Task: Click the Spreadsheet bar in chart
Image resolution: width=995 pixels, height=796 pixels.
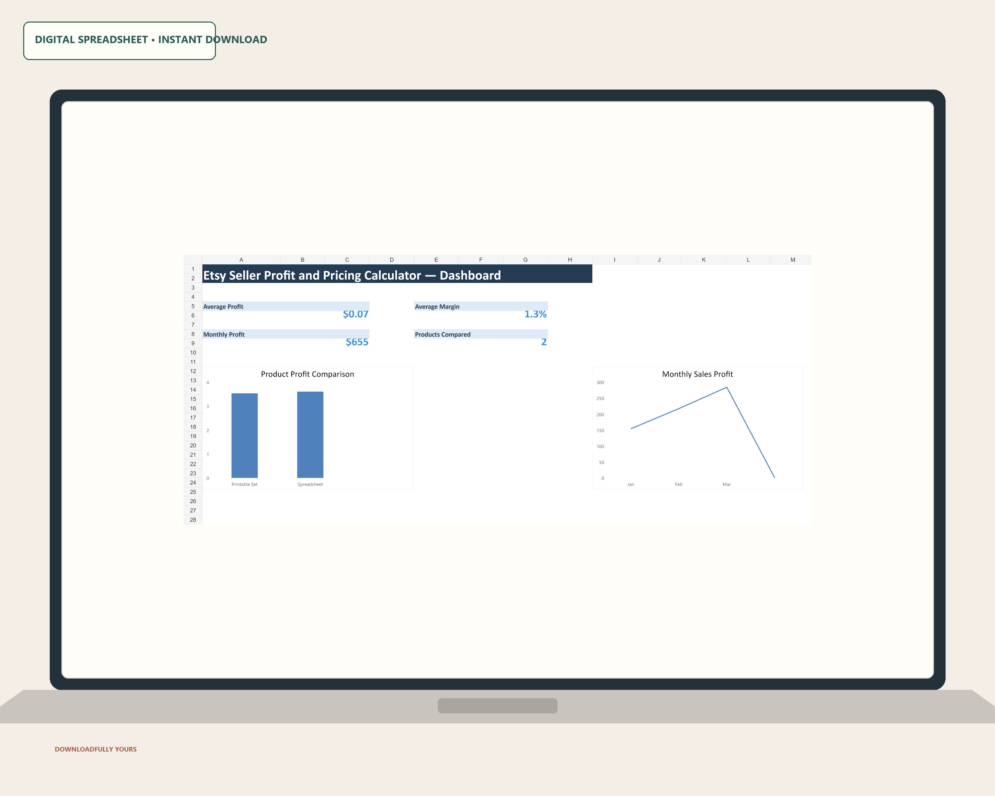Action: (x=310, y=435)
